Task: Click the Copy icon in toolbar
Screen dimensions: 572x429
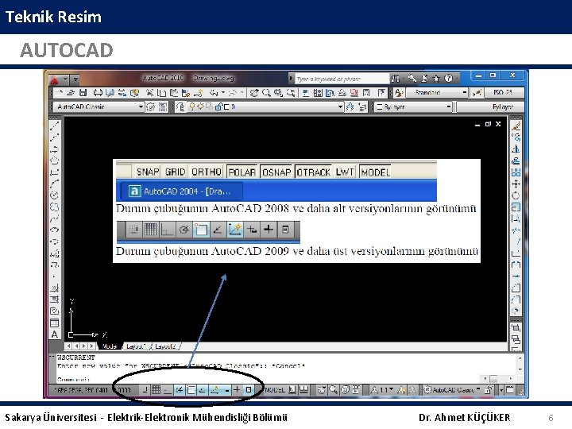Action: [161, 93]
